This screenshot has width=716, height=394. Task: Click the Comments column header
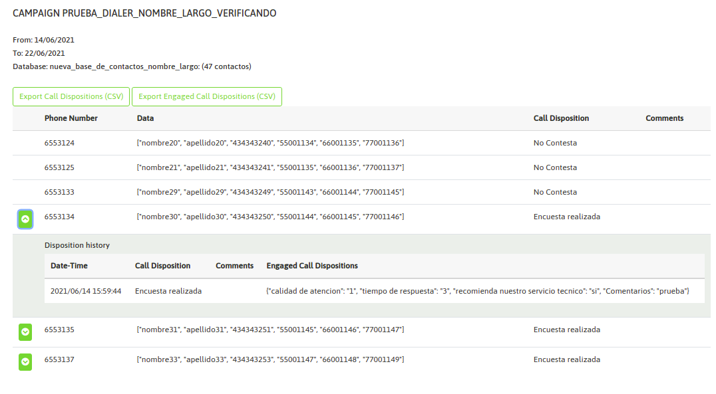pos(664,118)
